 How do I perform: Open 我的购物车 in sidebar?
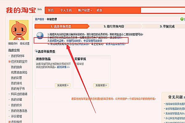[18, 56]
